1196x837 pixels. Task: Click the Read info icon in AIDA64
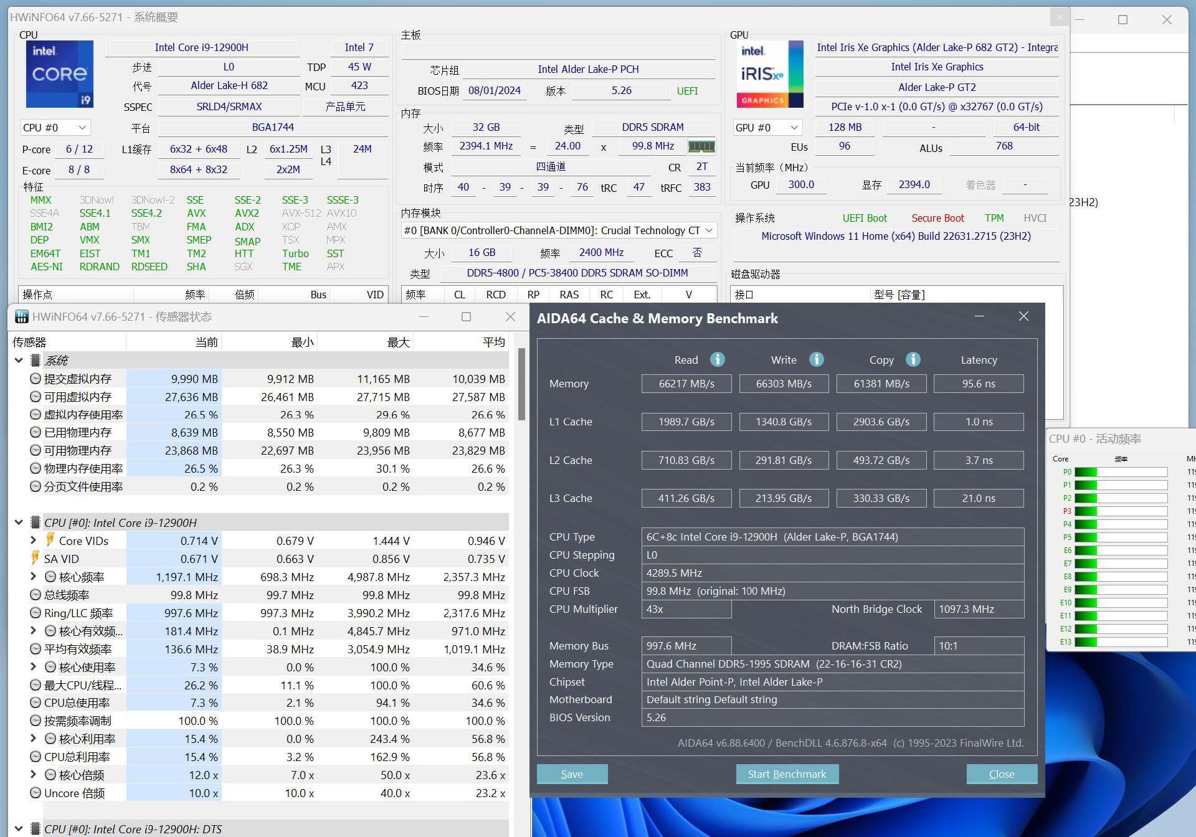coord(718,359)
